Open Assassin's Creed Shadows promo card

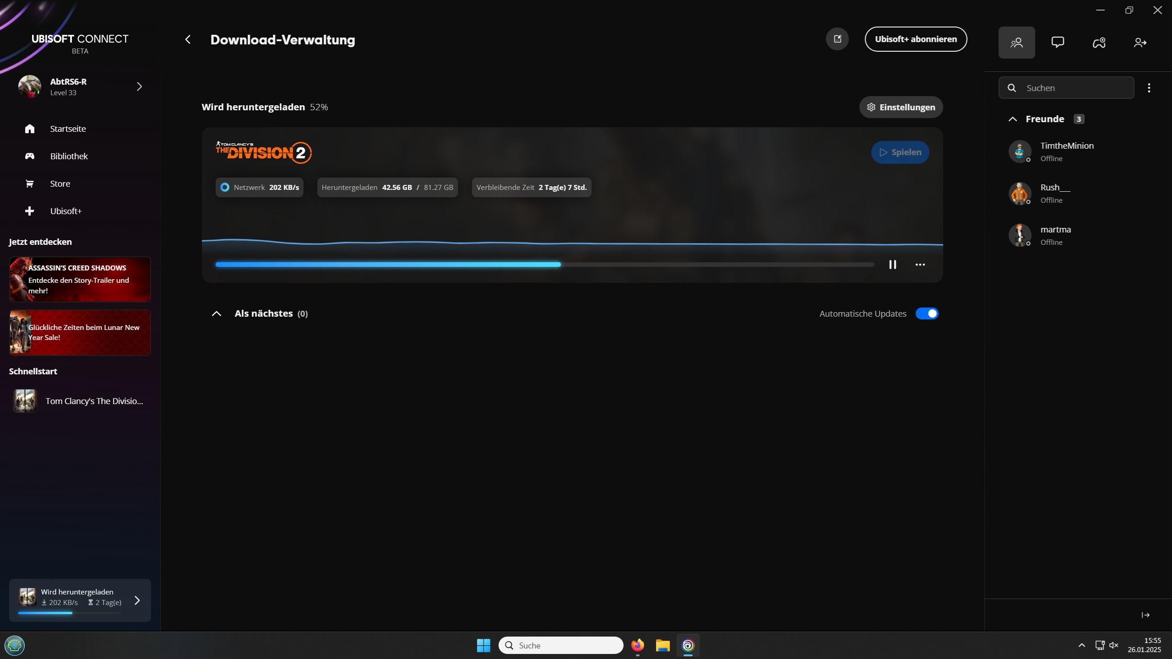[x=80, y=279]
